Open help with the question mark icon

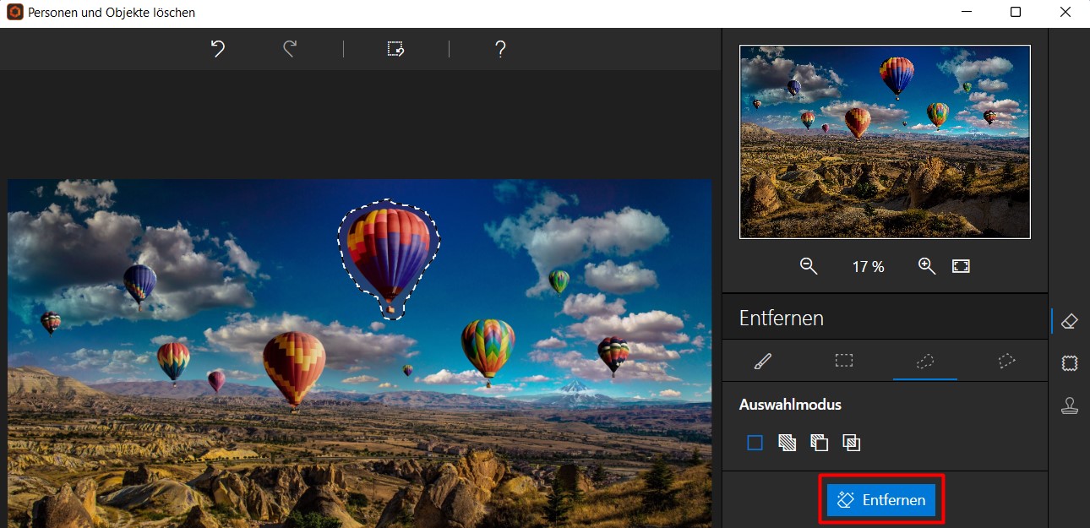pyautogui.click(x=500, y=49)
